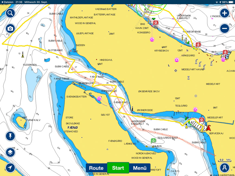Tap the camera snapshot icon
The image size is (235, 176).
click(10, 28)
